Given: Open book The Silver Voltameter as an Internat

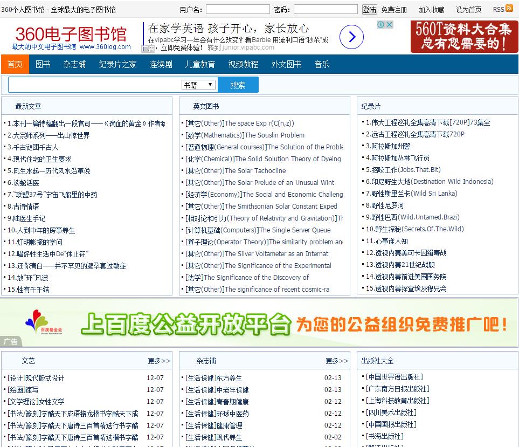Looking at the screenshot, I should coord(257,254).
